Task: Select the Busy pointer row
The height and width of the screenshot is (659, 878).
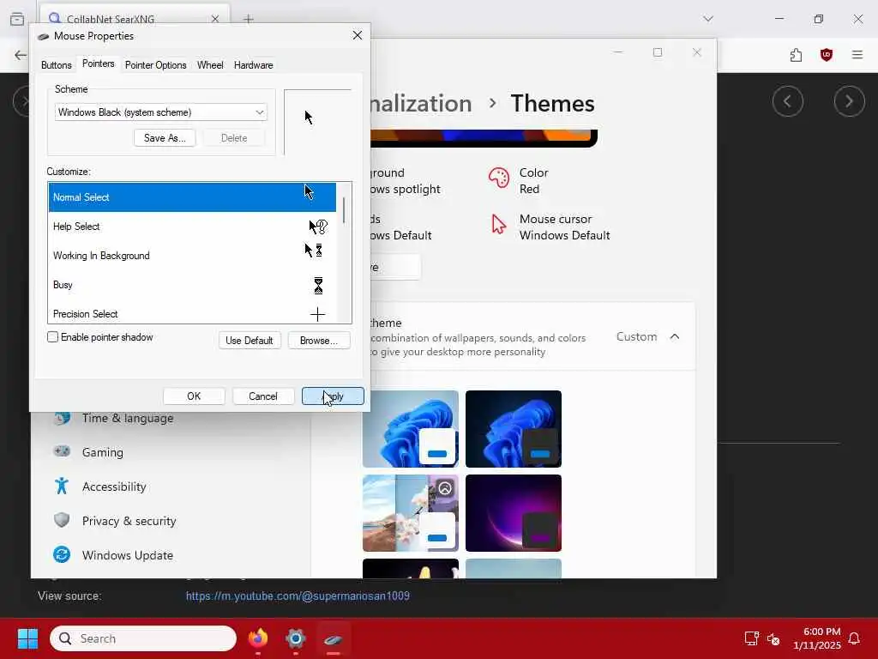Action: click(192, 285)
